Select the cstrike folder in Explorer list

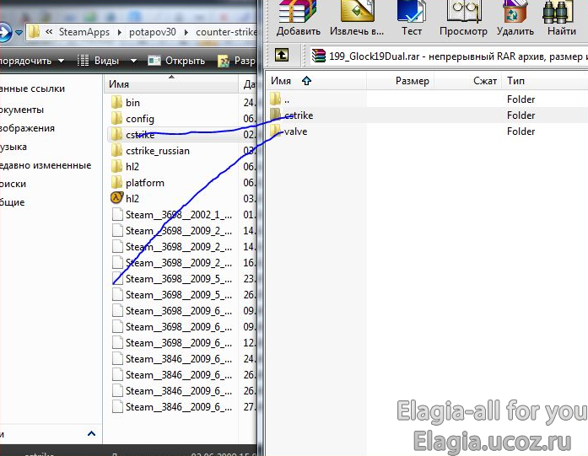point(140,135)
